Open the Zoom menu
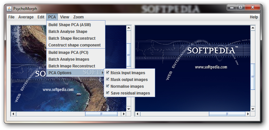 (78, 17)
